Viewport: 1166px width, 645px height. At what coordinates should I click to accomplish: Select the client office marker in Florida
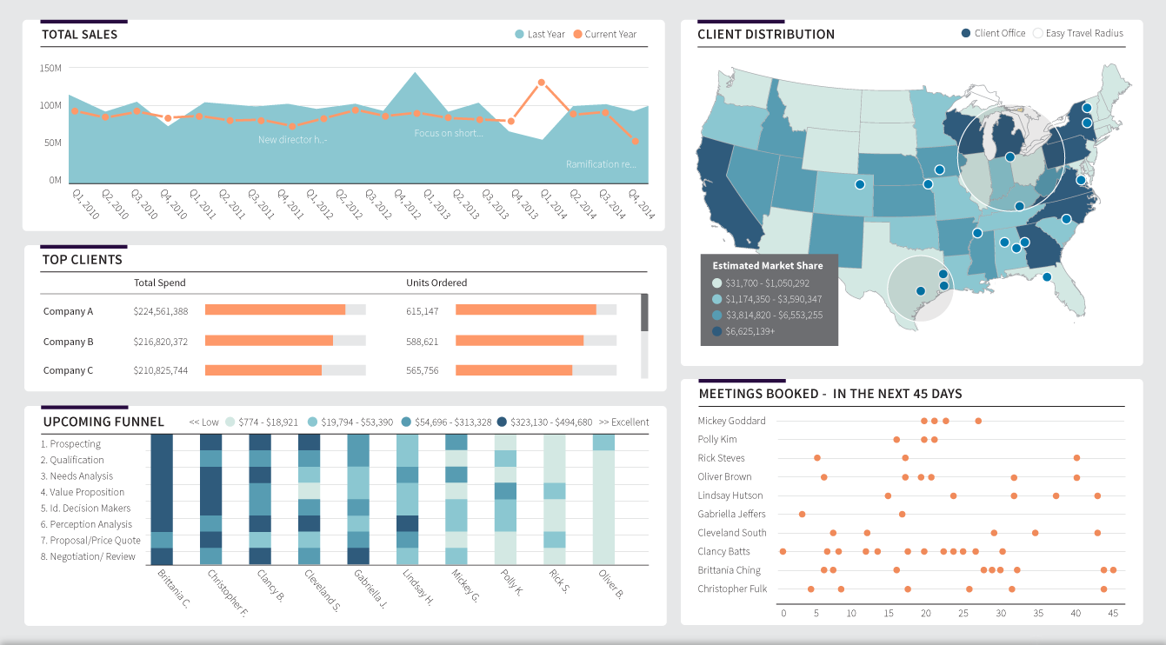tap(1047, 277)
